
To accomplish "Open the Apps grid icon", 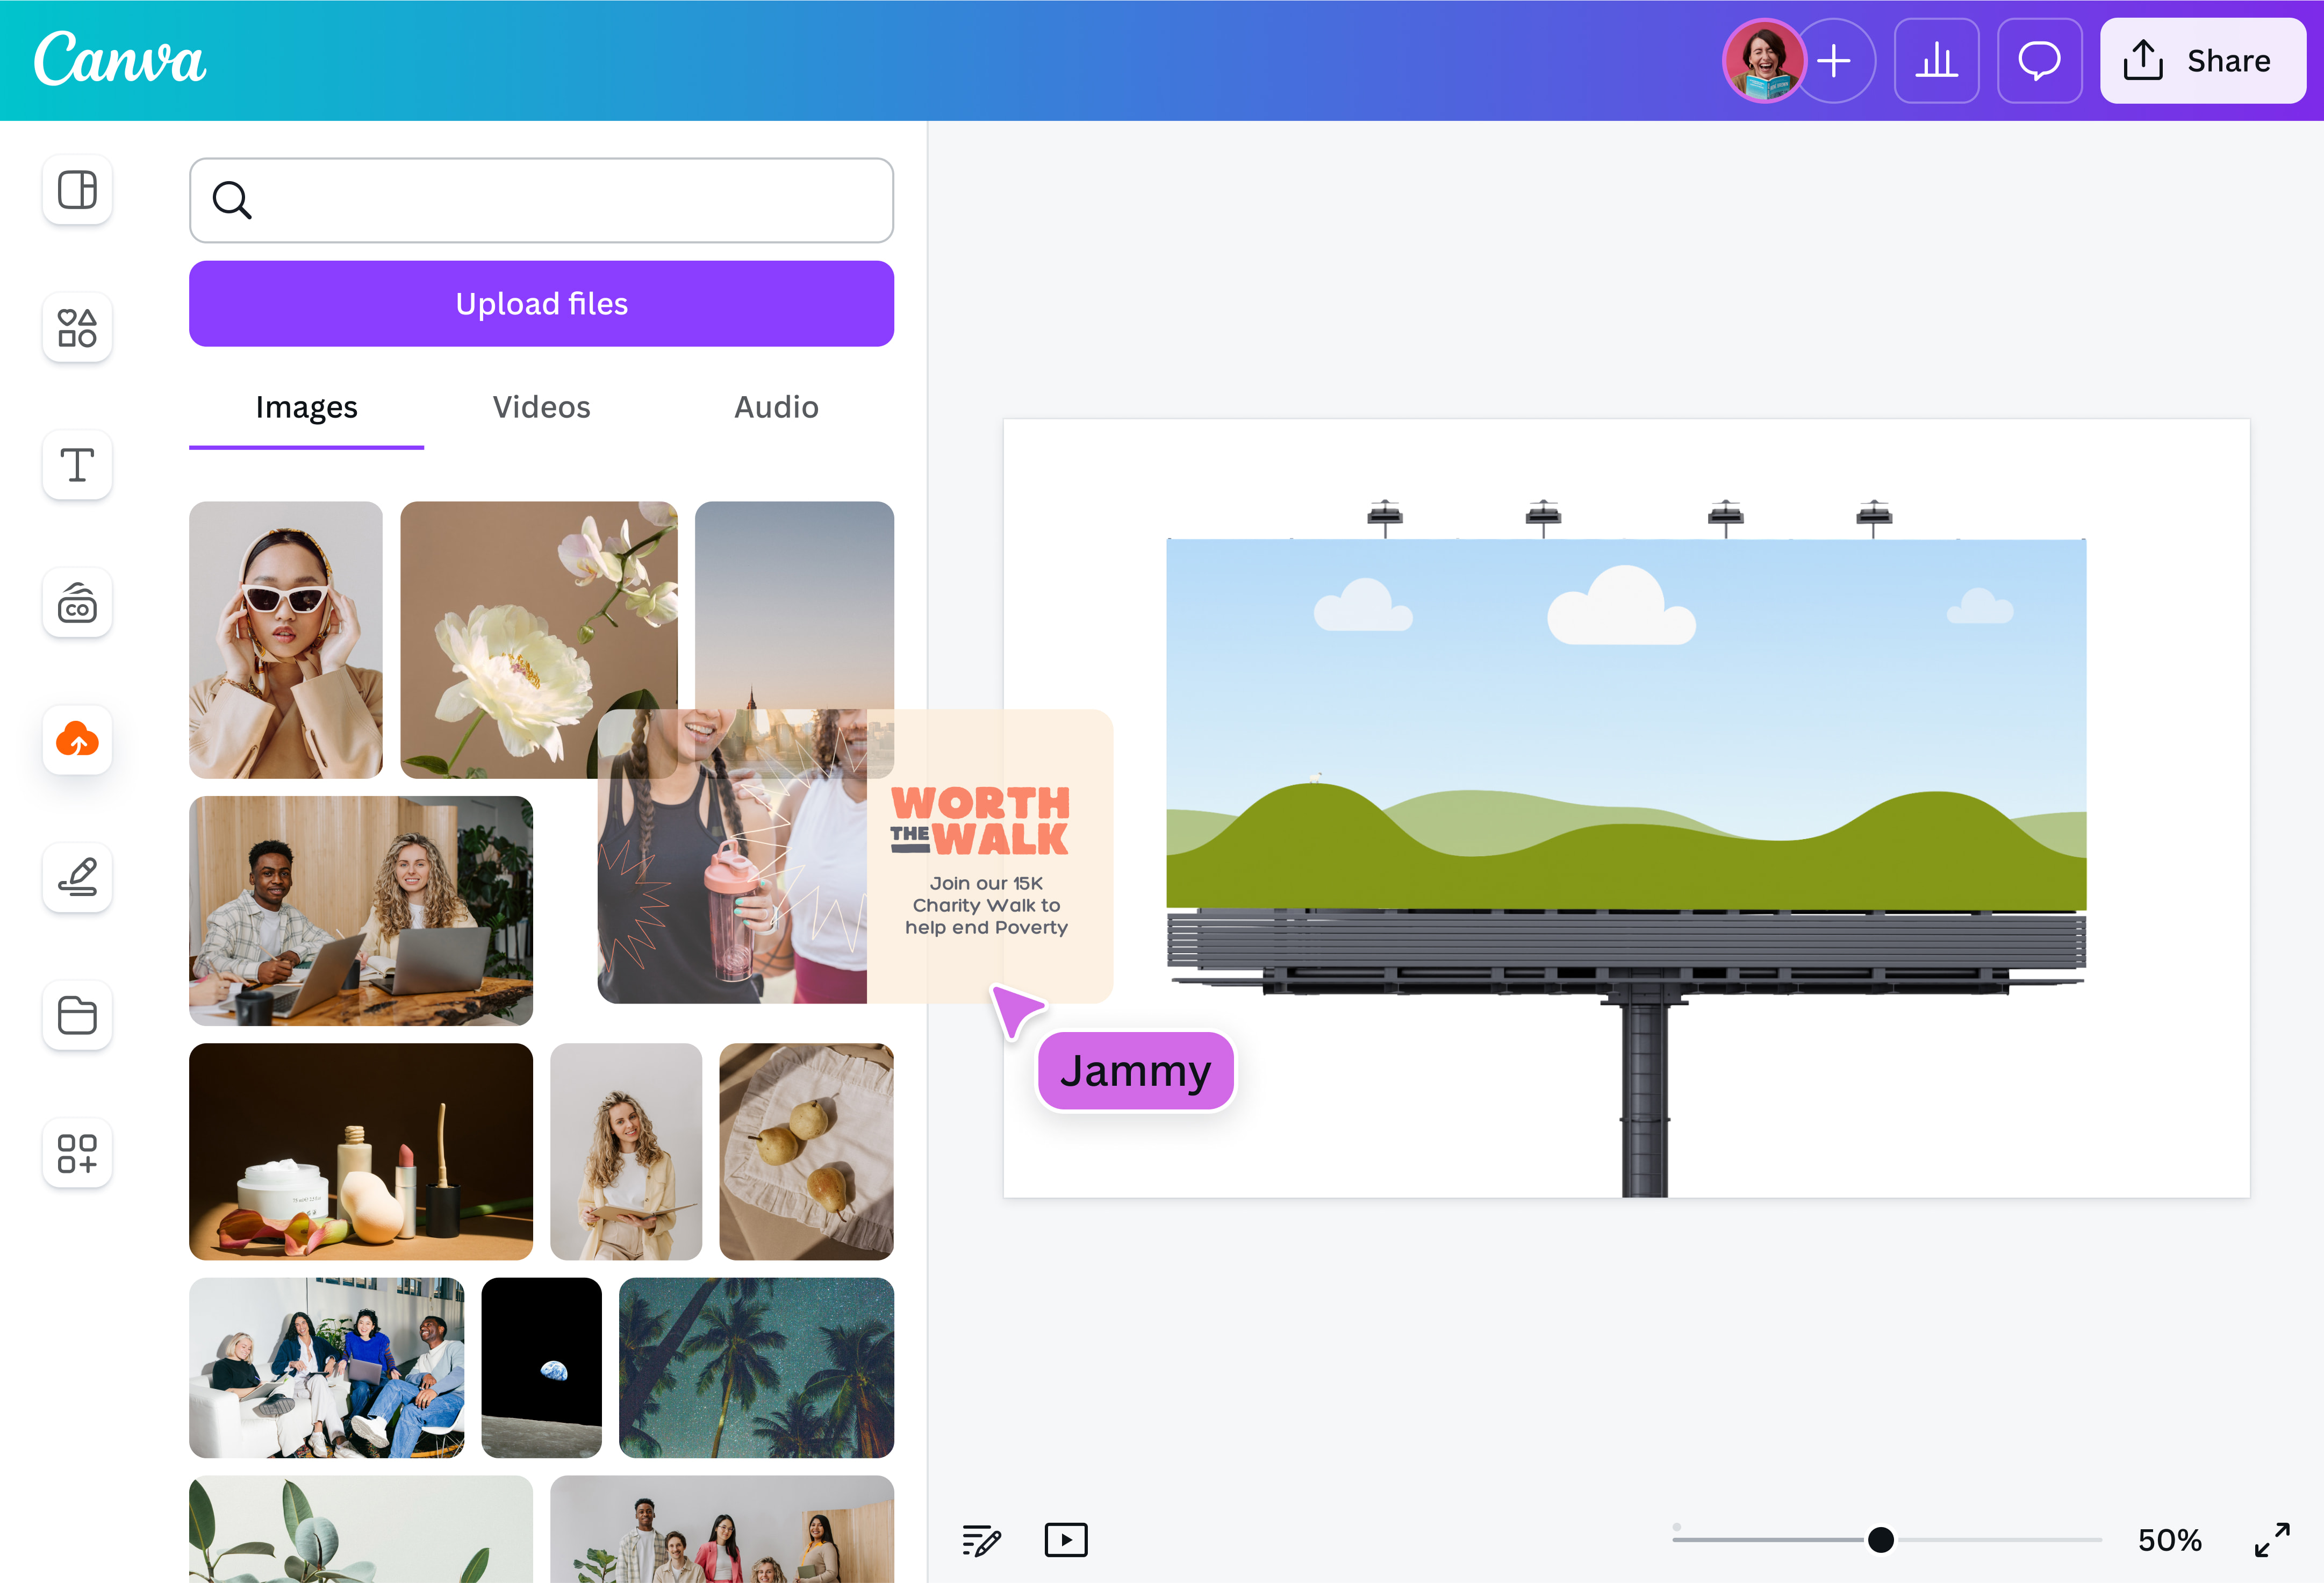I will [x=77, y=1152].
